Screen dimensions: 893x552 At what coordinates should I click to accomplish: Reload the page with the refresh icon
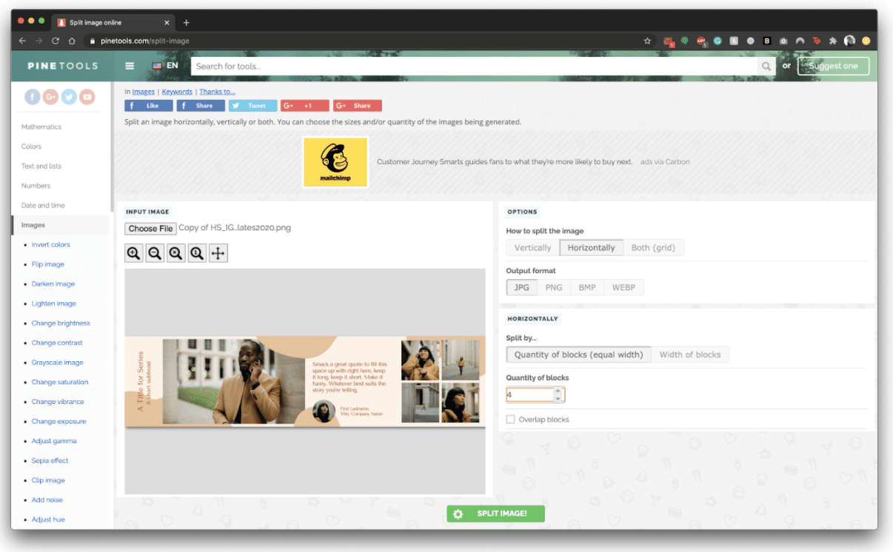point(56,41)
